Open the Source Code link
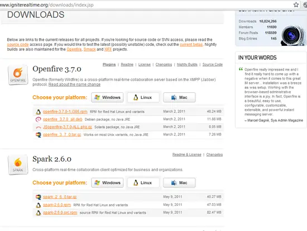This screenshot has height=231, width=307. pyautogui.click(x=213, y=64)
